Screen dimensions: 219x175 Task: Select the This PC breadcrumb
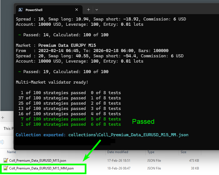coord(7,128)
